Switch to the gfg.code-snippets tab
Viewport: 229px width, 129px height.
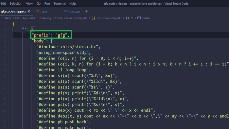(13, 11)
